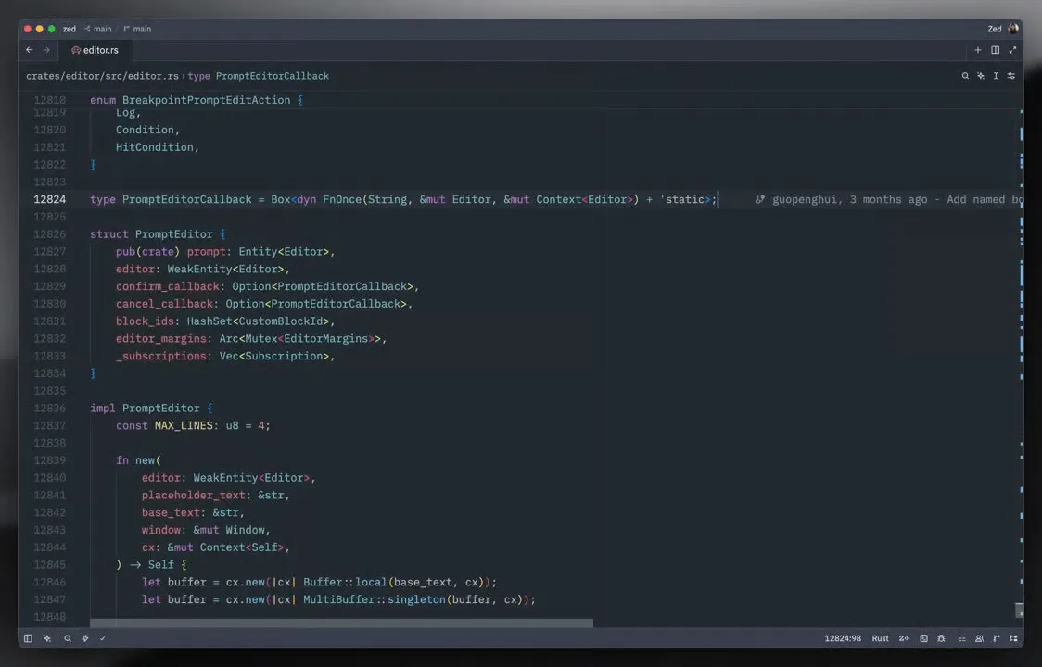This screenshot has width=1042, height=667.
Task: Toggle the debugger bug icon
Action: (941, 638)
